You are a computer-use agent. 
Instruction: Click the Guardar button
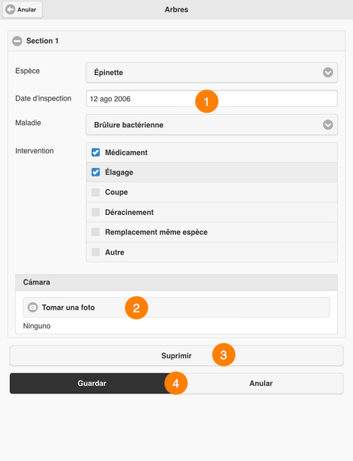coord(92,384)
